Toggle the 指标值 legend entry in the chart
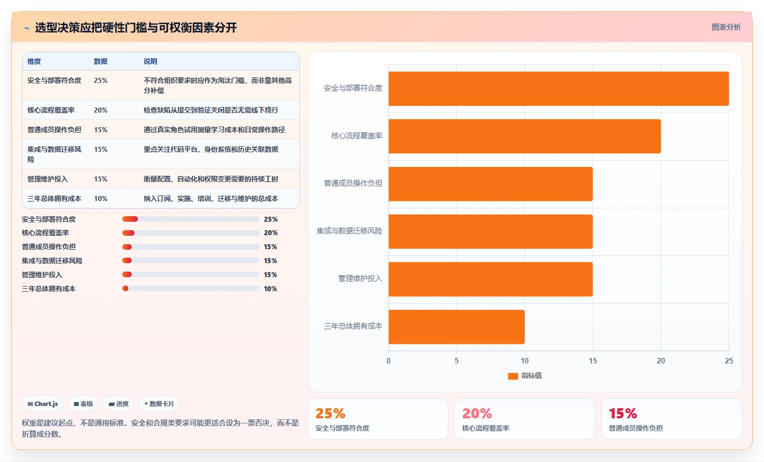 (x=525, y=376)
